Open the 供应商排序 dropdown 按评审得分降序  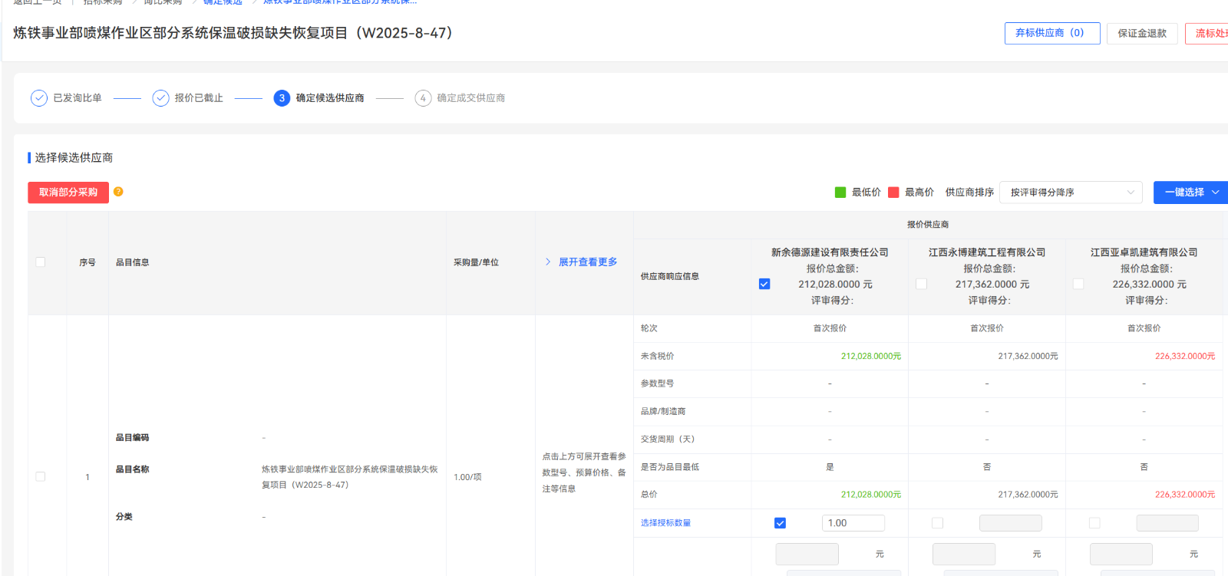(x=1071, y=193)
